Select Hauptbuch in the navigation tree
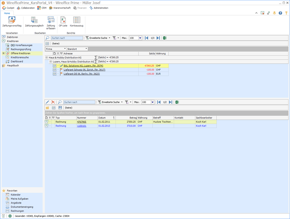 point(13,66)
